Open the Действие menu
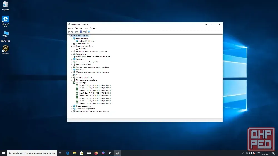 [x=78, y=28]
